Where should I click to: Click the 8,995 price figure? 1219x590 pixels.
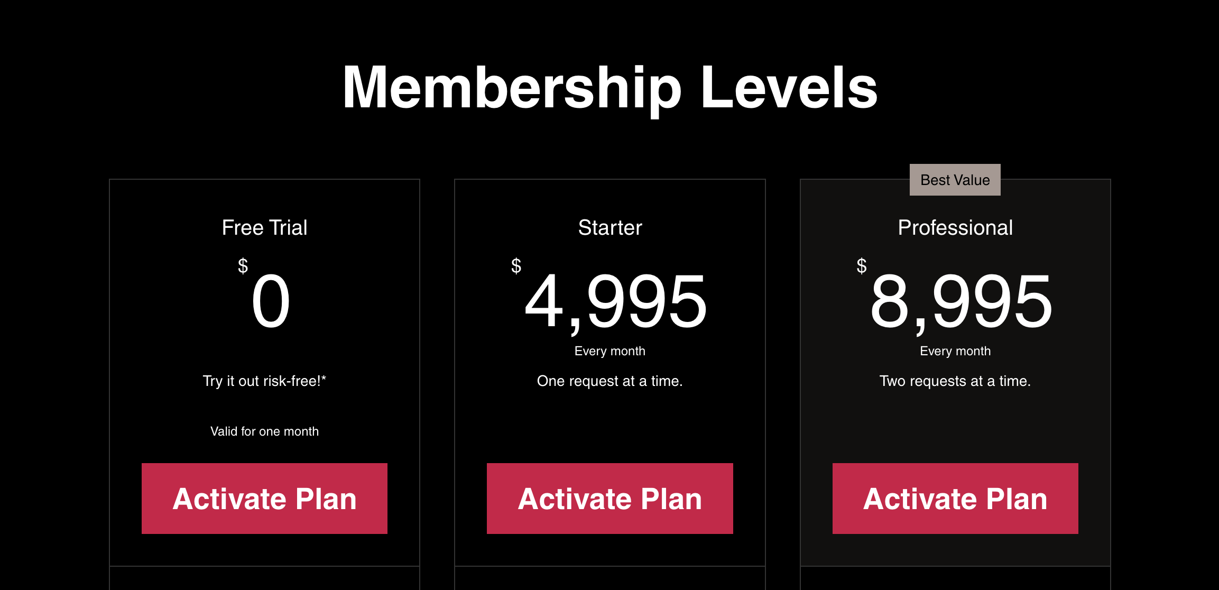coord(961,301)
